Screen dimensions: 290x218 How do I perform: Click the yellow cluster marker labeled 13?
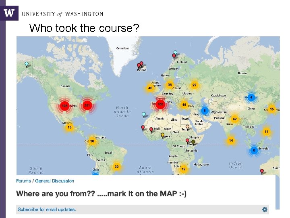click(70, 127)
